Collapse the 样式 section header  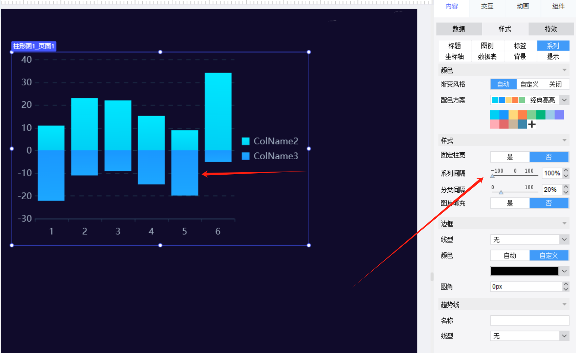[x=564, y=140]
